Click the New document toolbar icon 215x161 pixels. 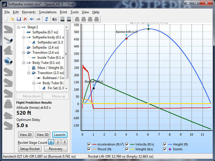[6, 19]
